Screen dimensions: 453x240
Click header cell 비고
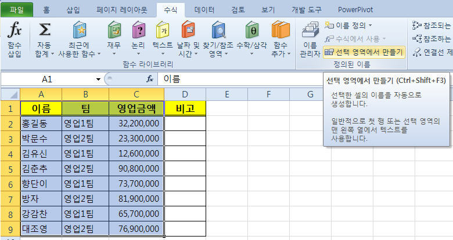[x=185, y=108]
